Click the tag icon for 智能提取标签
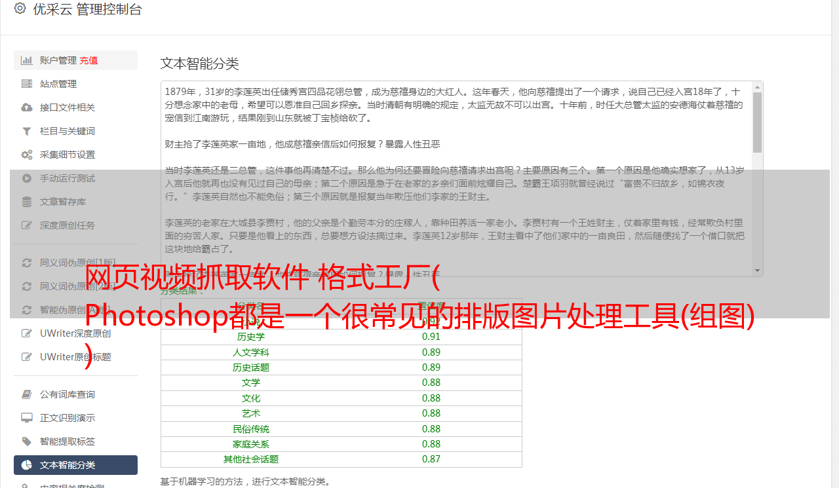This screenshot has width=839, height=488. (27, 441)
